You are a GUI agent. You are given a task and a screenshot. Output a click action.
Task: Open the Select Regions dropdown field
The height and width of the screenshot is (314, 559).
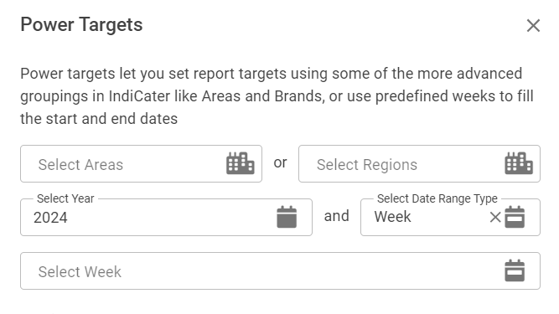(419, 164)
